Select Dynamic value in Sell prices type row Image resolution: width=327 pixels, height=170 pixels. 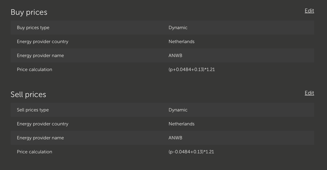click(x=178, y=110)
